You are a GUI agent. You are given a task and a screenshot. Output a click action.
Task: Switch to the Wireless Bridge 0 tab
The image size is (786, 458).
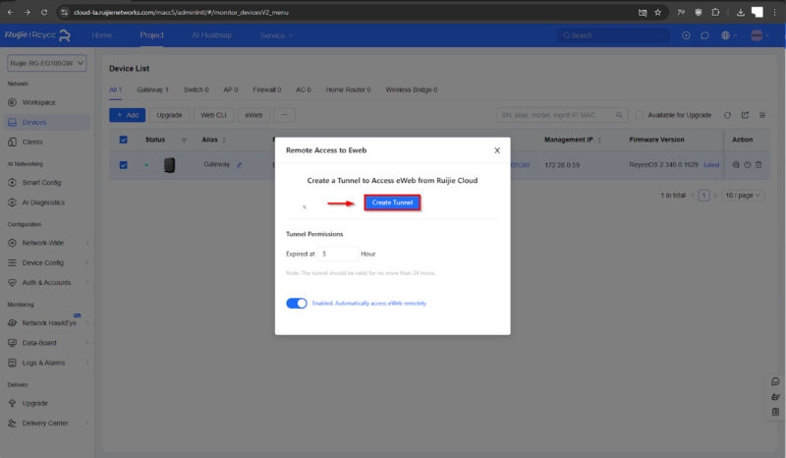411,89
